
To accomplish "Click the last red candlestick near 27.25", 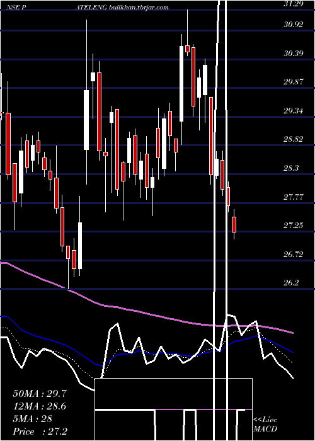I will (234, 224).
